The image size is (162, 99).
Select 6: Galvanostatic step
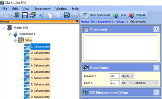coord(40,78)
